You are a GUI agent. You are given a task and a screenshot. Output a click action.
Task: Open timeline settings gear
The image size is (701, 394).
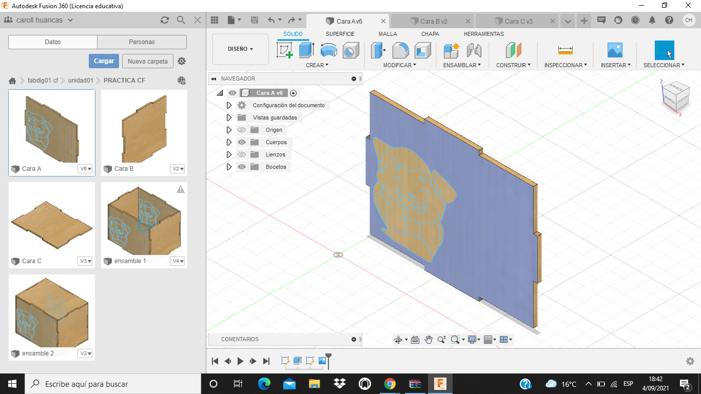(690, 361)
